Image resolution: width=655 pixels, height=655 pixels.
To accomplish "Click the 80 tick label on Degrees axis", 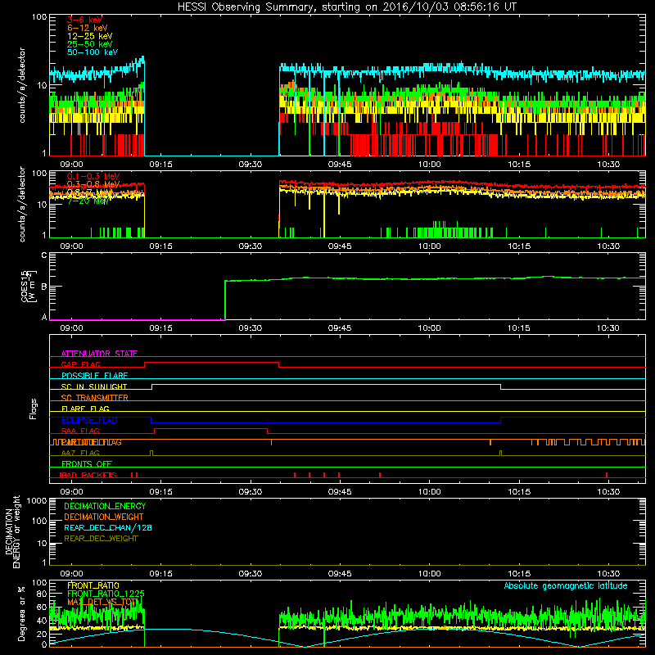I will pos(42,594).
